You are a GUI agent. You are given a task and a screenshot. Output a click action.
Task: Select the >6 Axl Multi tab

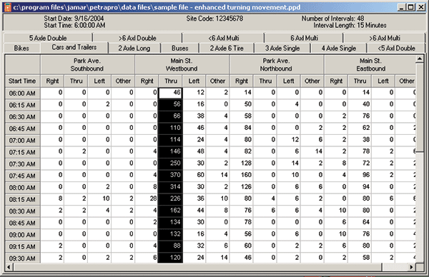coord(385,38)
